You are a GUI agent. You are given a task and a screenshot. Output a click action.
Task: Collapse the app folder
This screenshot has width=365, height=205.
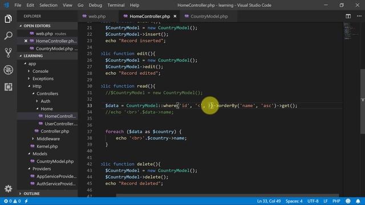32,64
